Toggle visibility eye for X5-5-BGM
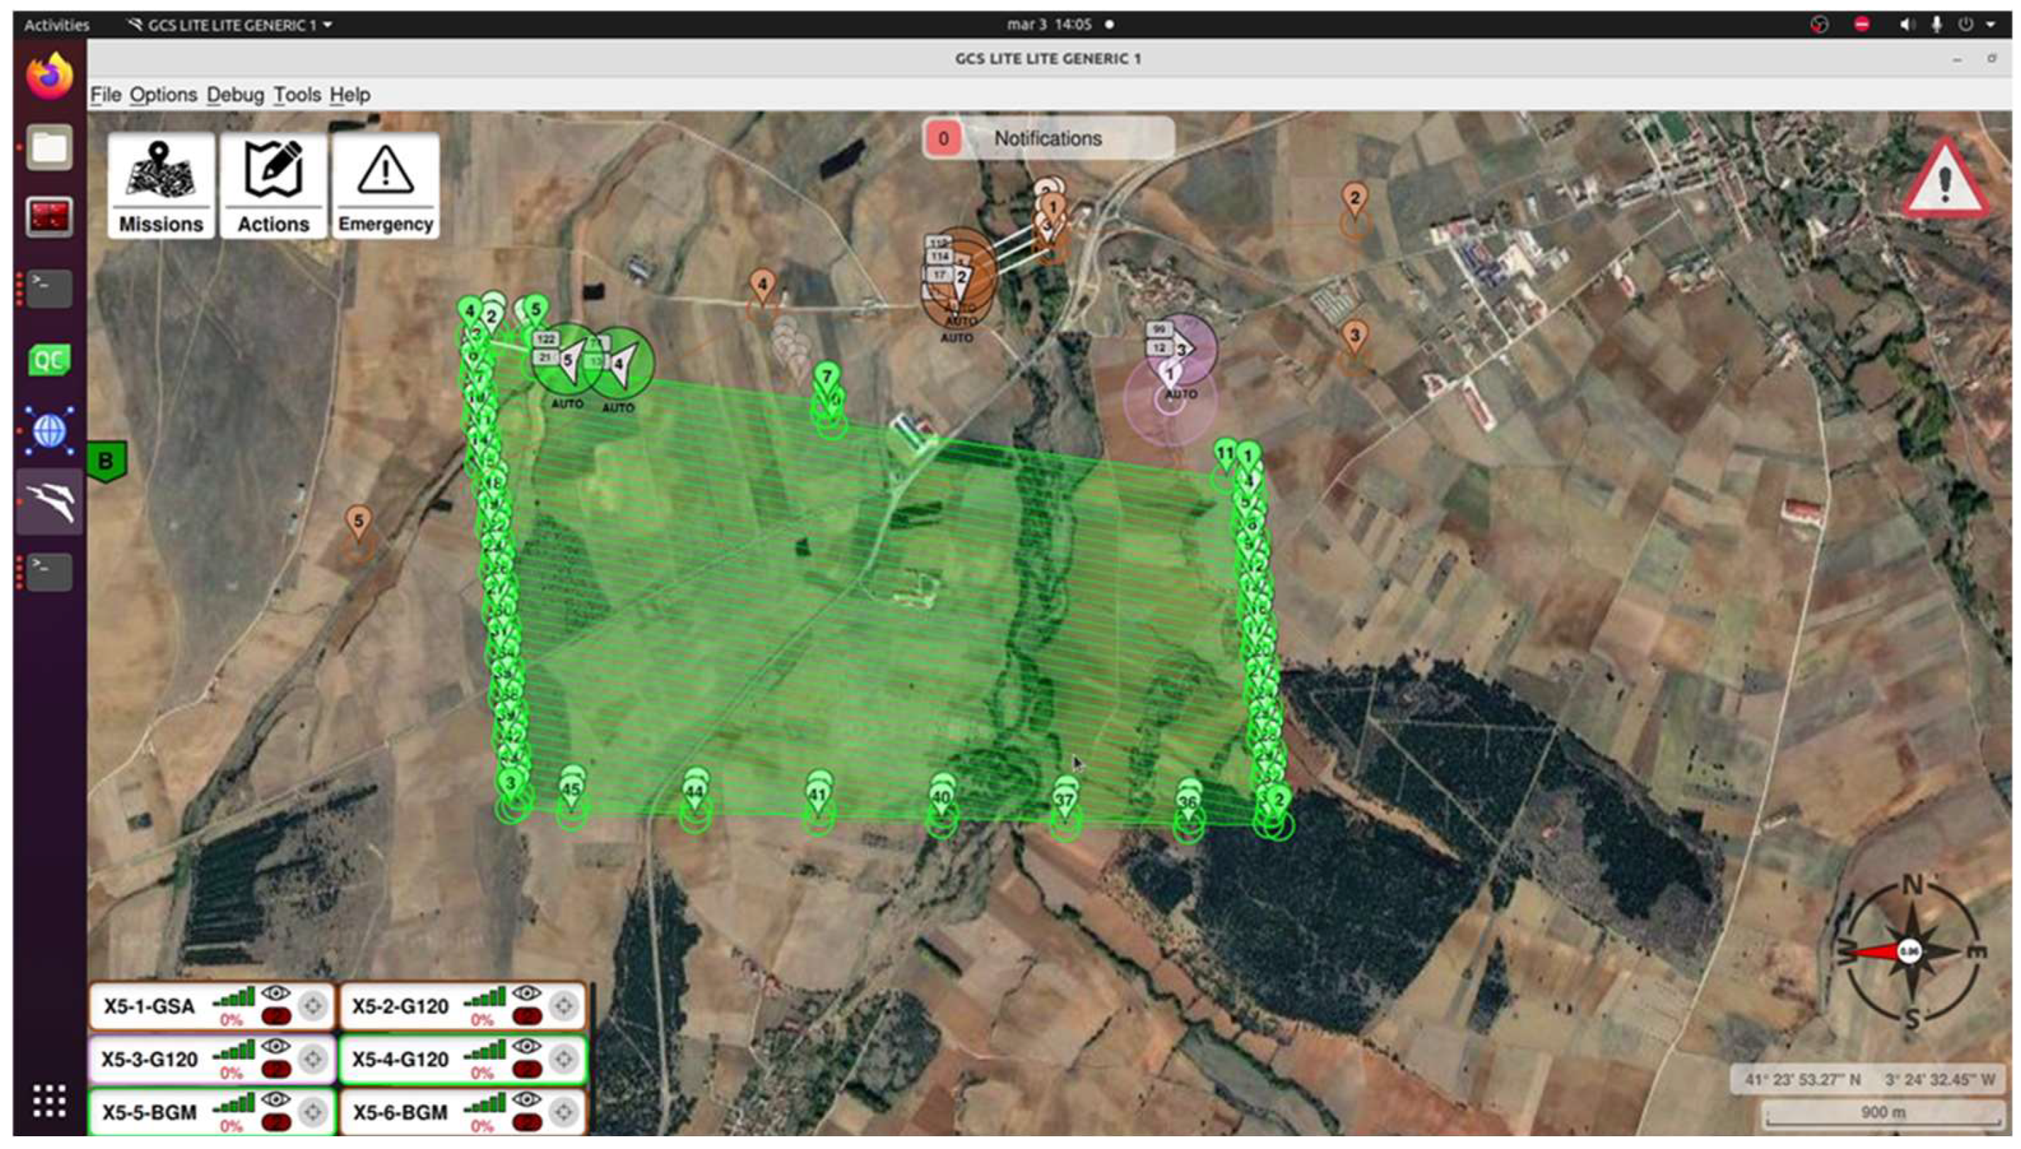Screen dimensions: 2021x1149 point(275,1099)
